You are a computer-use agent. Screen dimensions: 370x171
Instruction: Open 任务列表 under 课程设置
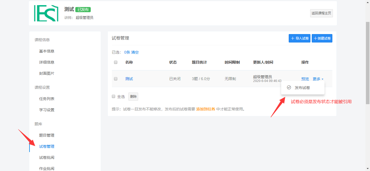coord(47,99)
